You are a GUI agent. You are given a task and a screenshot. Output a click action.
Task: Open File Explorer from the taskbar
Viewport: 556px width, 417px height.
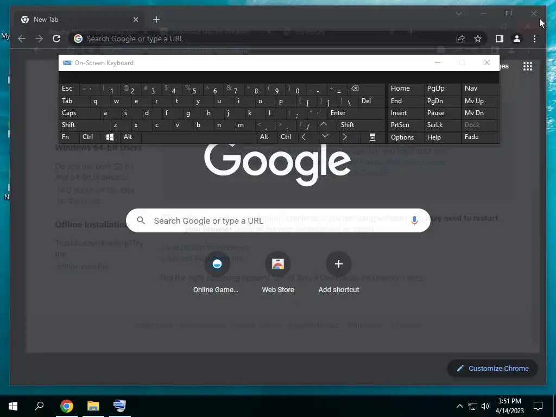pos(93,406)
